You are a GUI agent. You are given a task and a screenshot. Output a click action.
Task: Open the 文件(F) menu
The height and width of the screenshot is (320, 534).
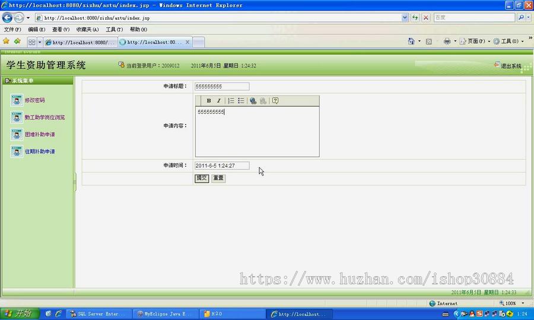[x=12, y=30]
